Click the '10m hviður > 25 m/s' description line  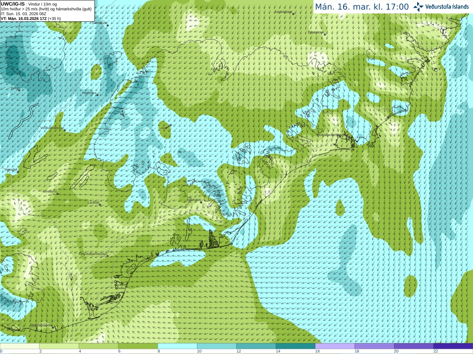click(46, 9)
